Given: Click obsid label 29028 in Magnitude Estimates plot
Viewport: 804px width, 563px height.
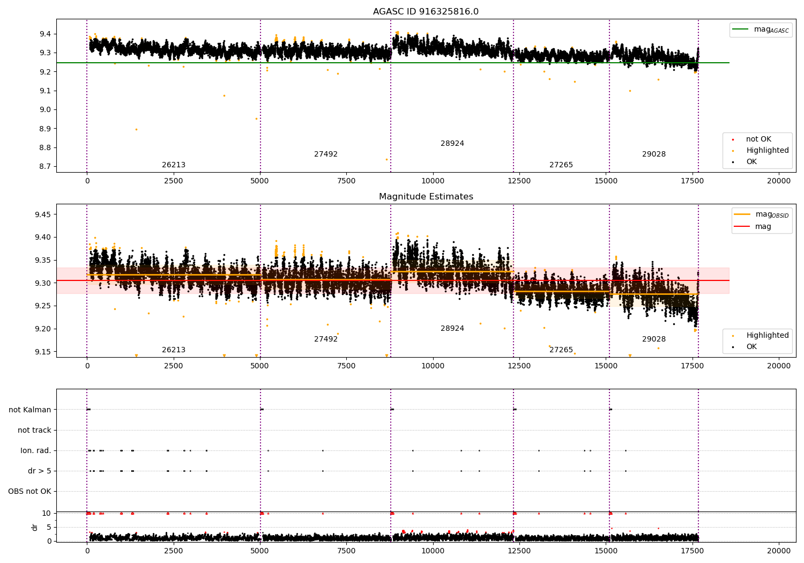Looking at the screenshot, I should [654, 339].
